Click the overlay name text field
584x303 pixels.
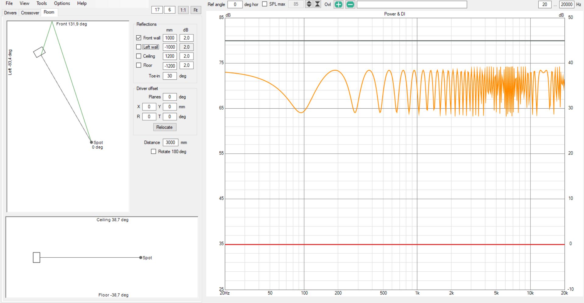412,4
